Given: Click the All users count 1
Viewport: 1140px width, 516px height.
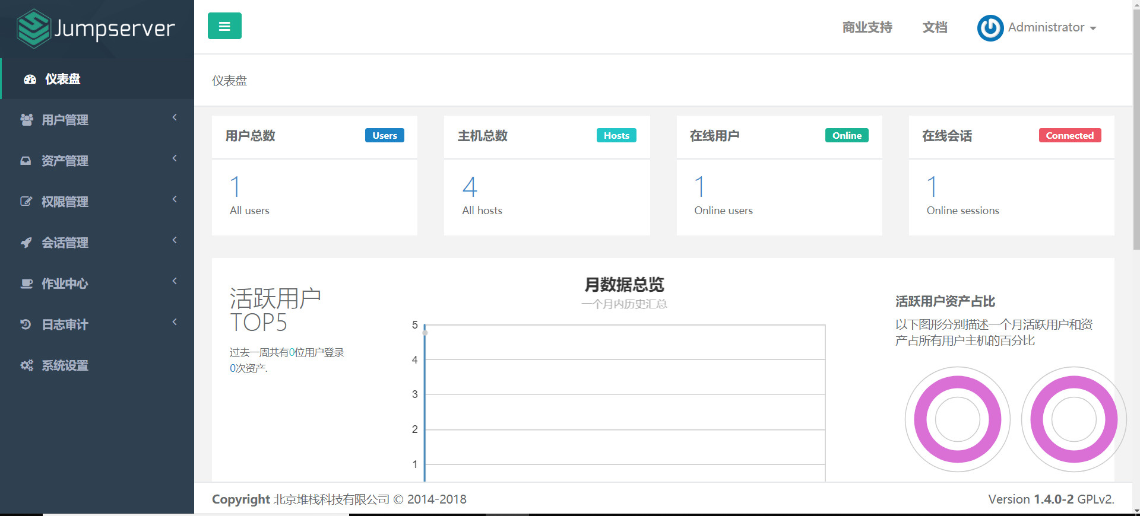Looking at the screenshot, I should [x=235, y=187].
